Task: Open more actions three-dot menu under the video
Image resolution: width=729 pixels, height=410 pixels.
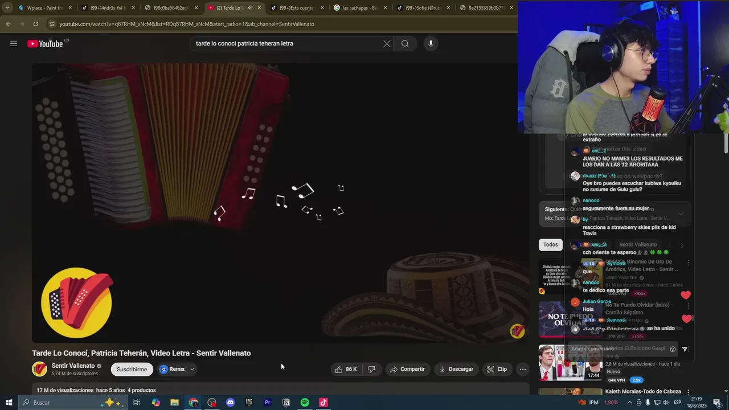Action: tap(523, 369)
